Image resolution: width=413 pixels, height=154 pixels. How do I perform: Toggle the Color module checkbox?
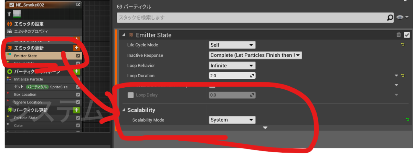click(x=78, y=126)
